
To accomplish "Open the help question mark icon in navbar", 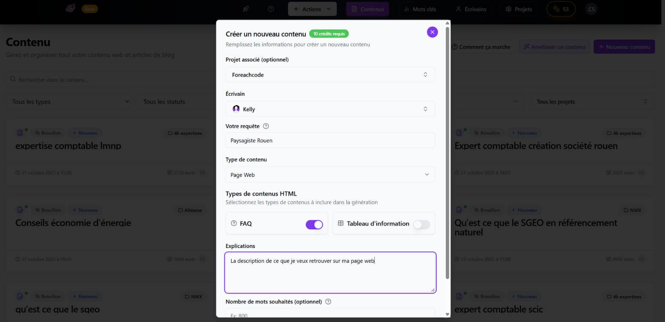I will pos(271,9).
